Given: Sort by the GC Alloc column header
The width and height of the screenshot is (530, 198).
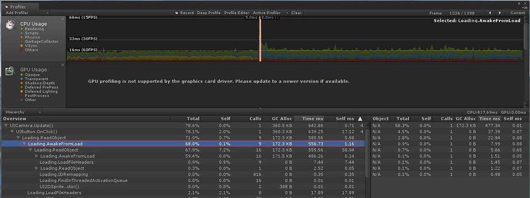Looking at the screenshot, I should [282, 118].
